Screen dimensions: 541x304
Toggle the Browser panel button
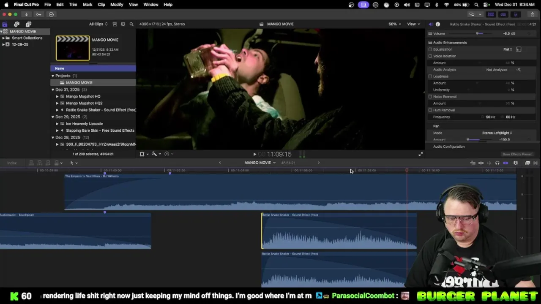tap(491, 14)
